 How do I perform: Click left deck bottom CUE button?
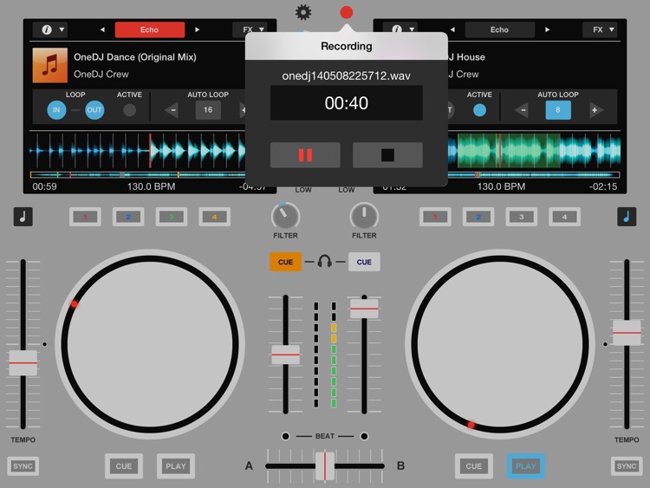tap(124, 466)
